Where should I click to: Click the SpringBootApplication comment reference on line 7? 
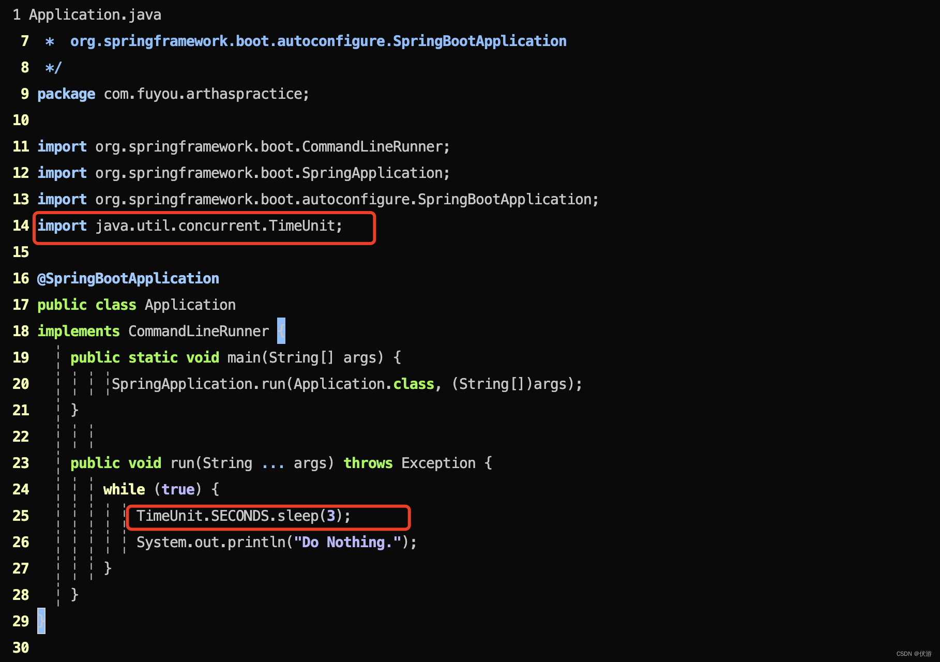click(x=319, y=41)
